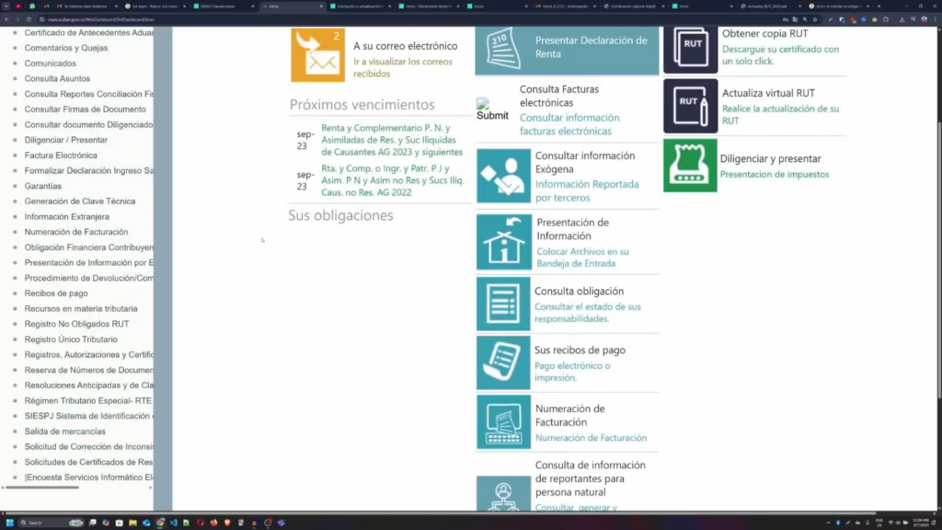Viewport: 942px width, 530px height.
Task: Click the Presentar Declaración de Renta form icon
Action: 503,48
